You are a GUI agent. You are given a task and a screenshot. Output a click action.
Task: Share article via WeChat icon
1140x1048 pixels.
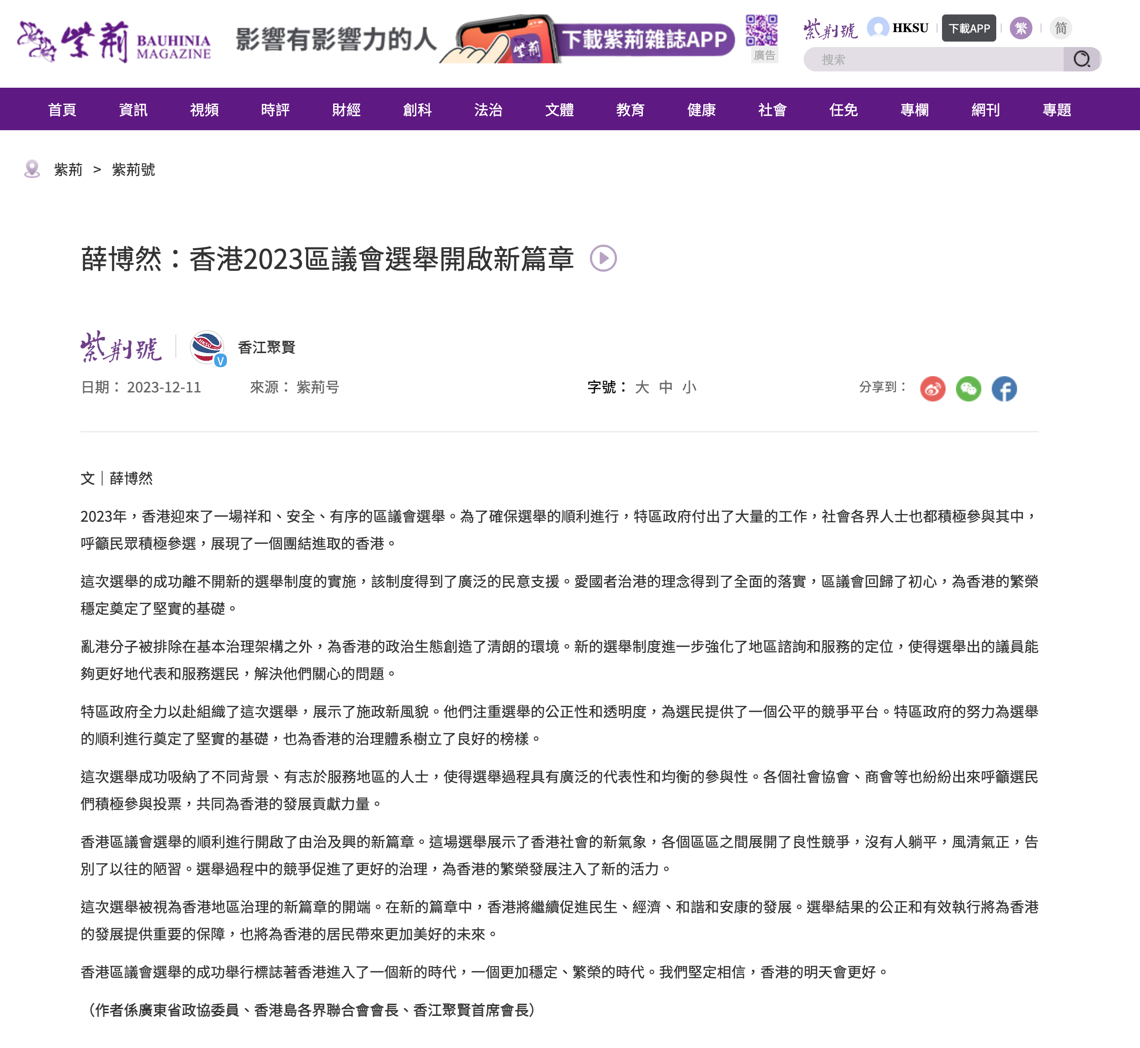click(x=968, y=388)
